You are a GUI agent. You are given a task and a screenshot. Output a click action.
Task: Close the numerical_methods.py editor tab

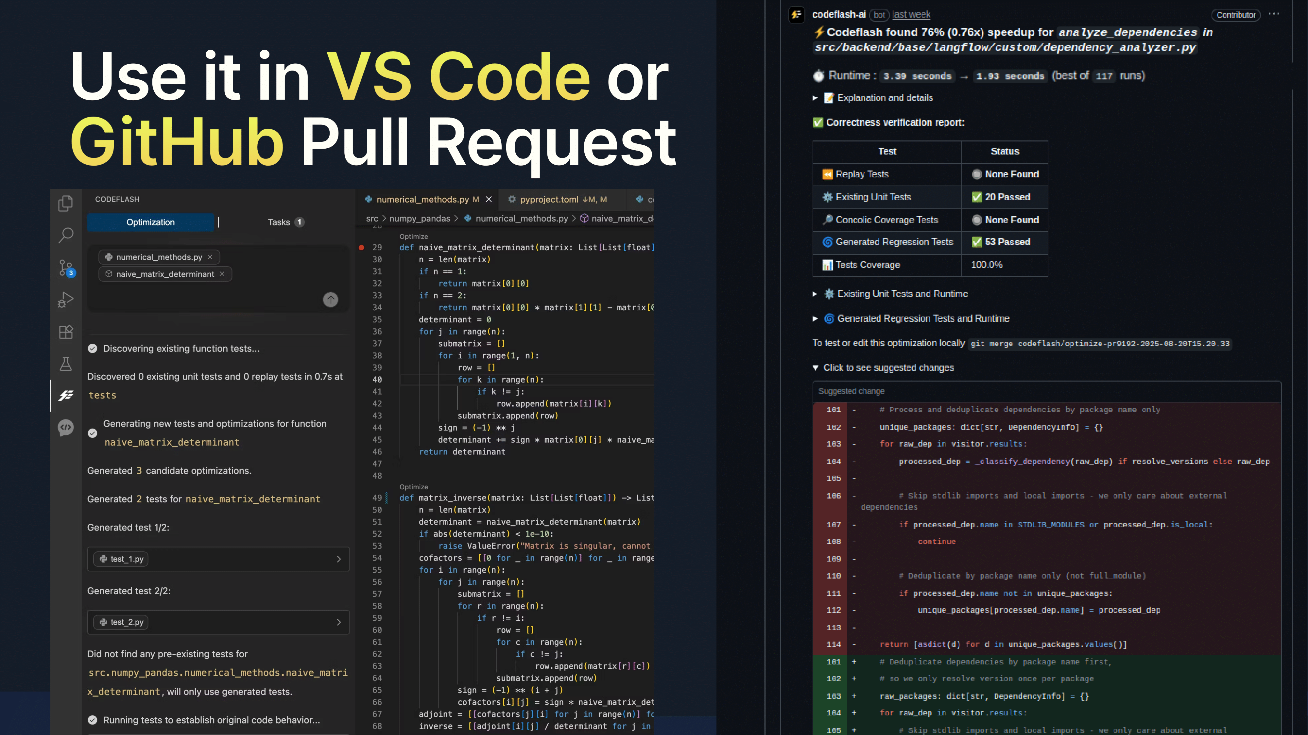(489, 199)
